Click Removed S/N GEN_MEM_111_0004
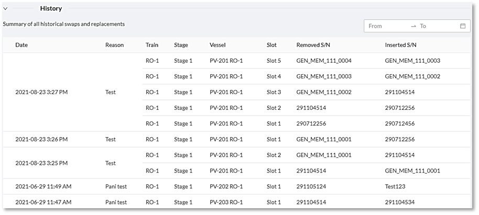The image size is (479, 215). point(323,61)
